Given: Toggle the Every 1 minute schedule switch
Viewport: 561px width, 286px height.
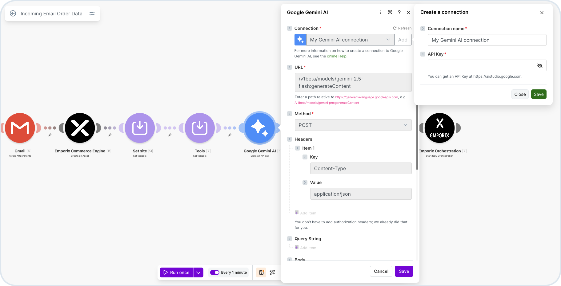Looking at the screenshot, I should pyautogui.click(x=214, y=272).
